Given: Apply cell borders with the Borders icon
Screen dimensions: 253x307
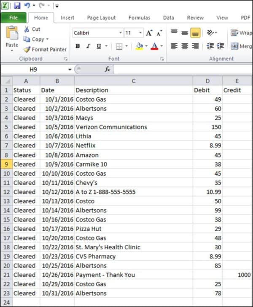Looking at the screenshot, I should (x=119, y=46).
